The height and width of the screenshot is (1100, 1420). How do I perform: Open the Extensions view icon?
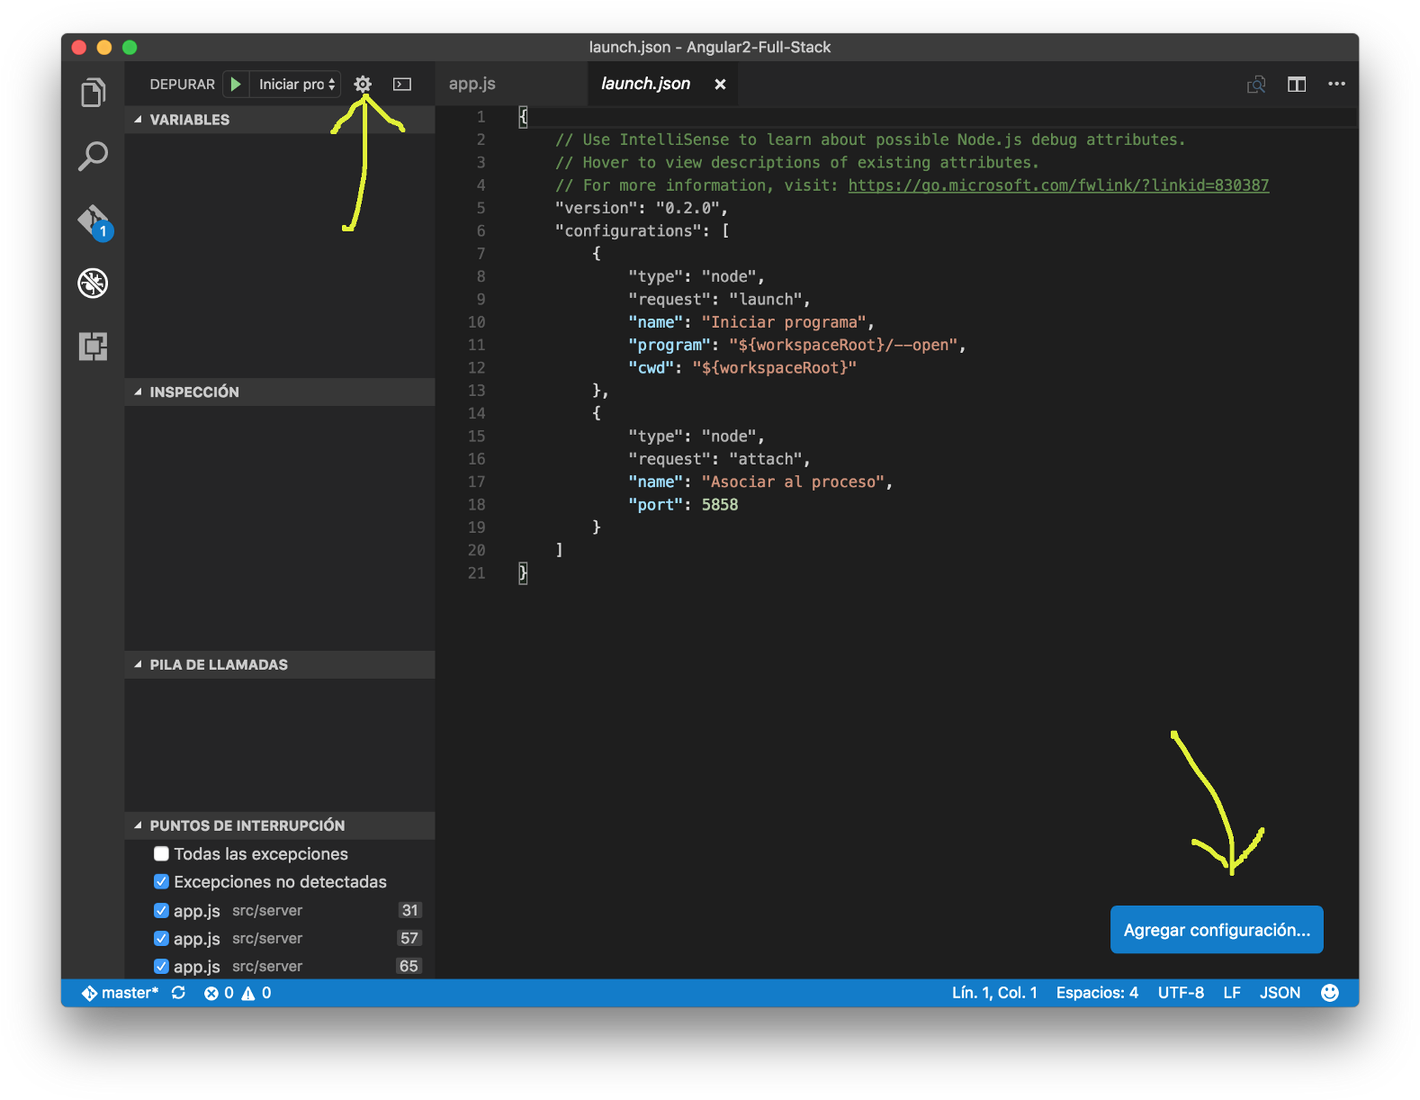(93, 346)
